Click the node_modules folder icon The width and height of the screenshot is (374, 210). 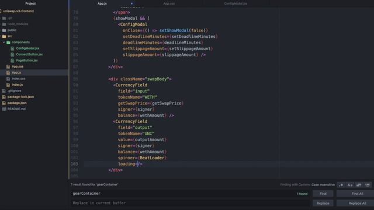click(x=4, y=24)
